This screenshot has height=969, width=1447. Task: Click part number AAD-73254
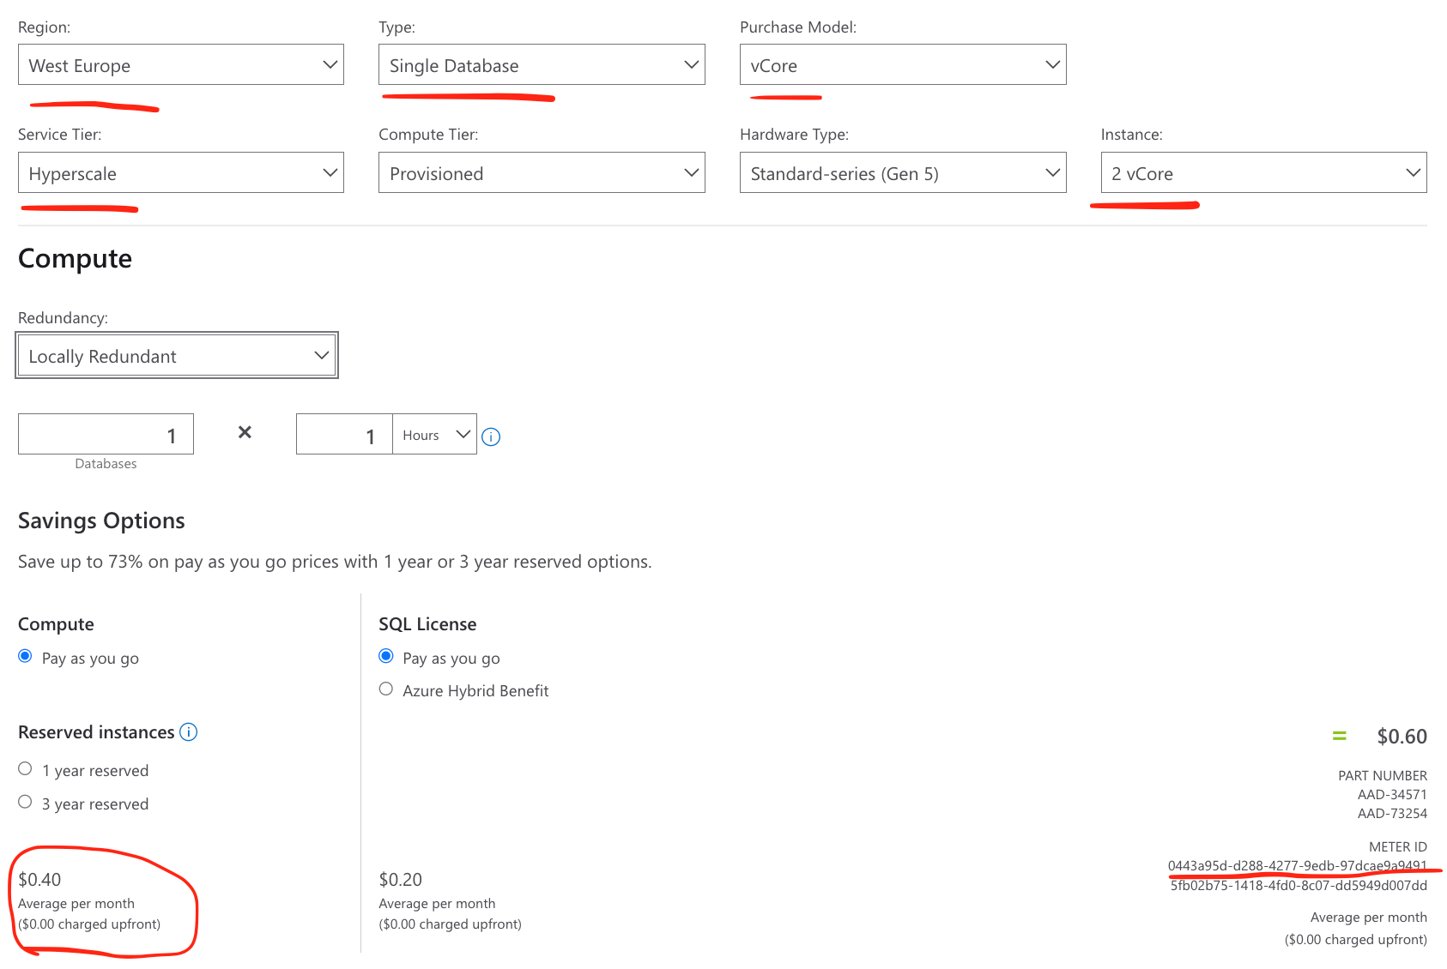tap(1392, 814)
